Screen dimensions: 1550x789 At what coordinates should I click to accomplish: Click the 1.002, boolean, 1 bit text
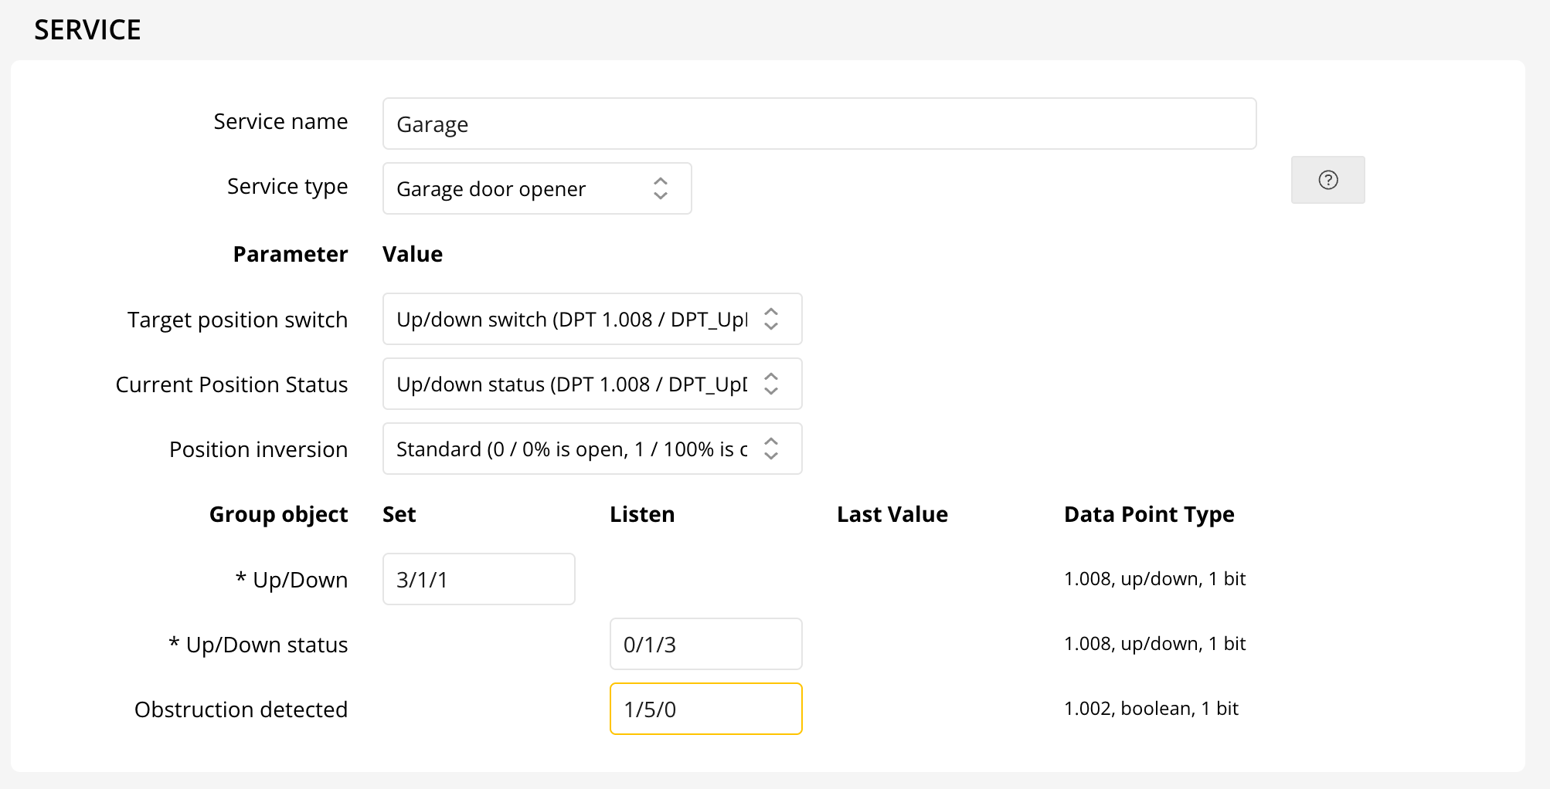pyautogui.click(x=1151, y=708)
